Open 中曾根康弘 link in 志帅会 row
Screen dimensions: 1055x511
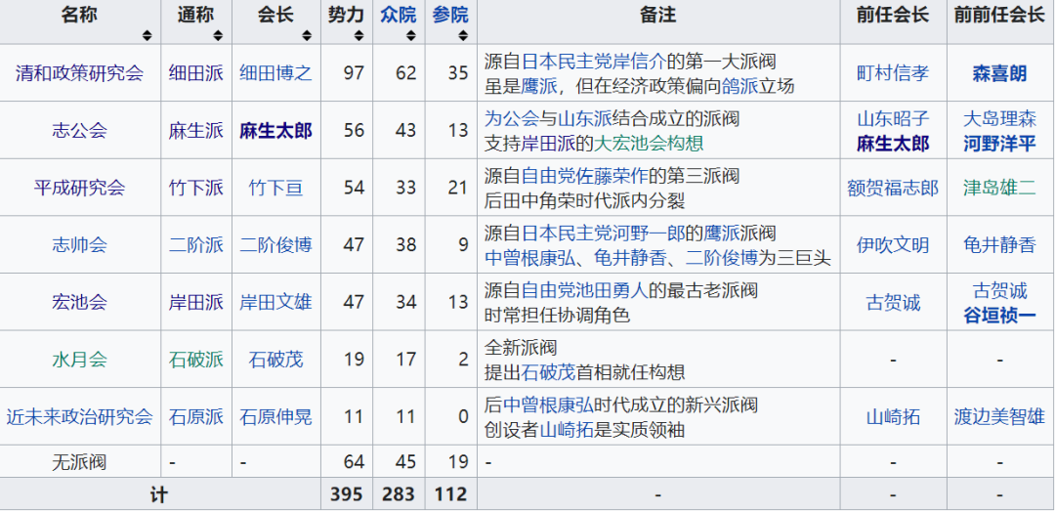tap(530, 257)
